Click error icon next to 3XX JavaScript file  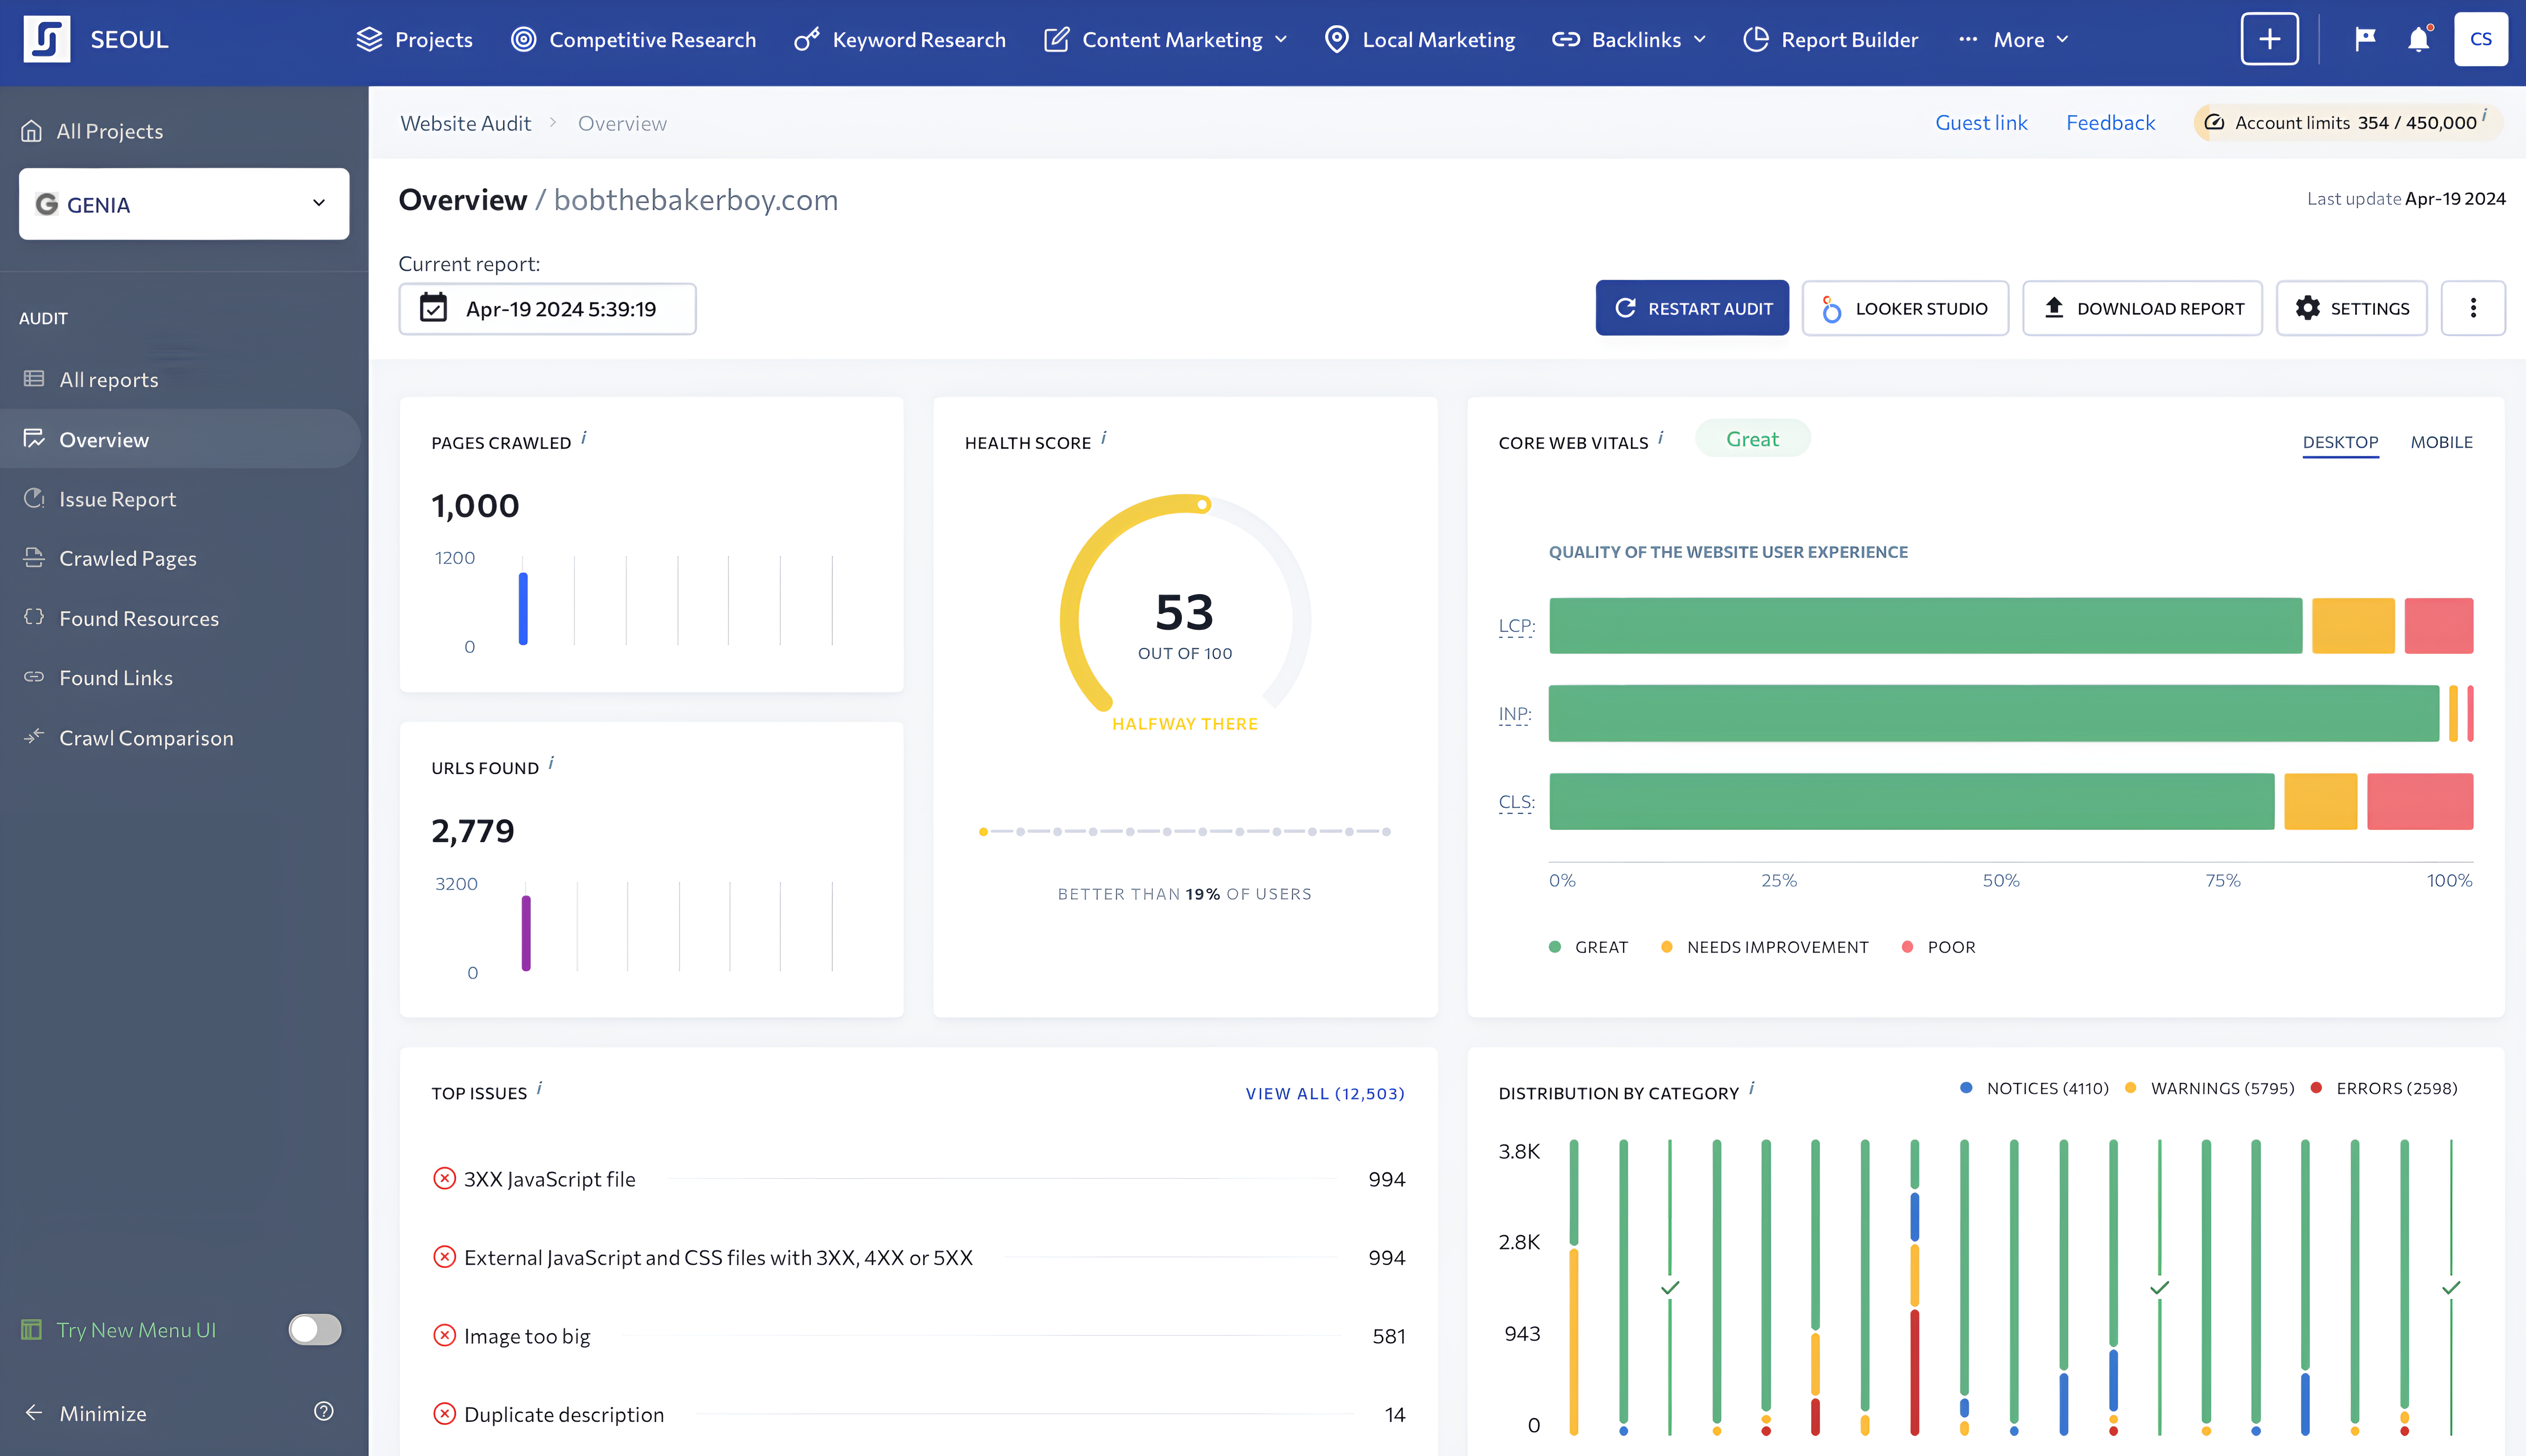[x=444, y=1178]
